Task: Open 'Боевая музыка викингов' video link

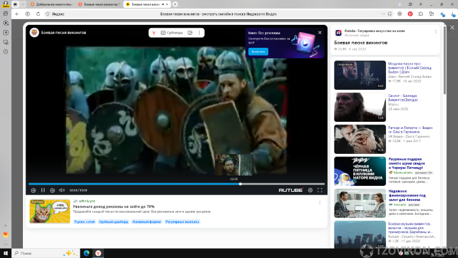Action: click(410, 228)
